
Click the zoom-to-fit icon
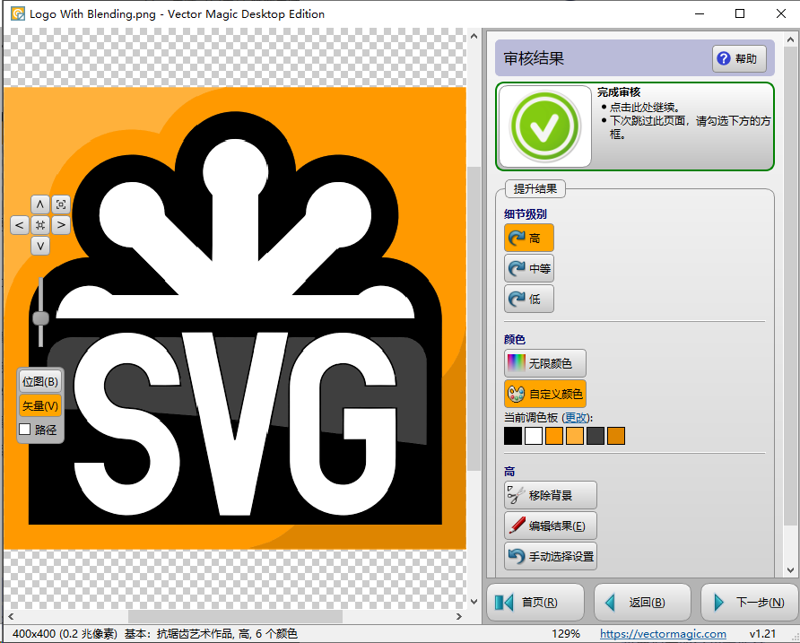[61, 204]
